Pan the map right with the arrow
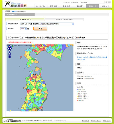The width and height of the screenshot is (114, 124). click(11, 48)
